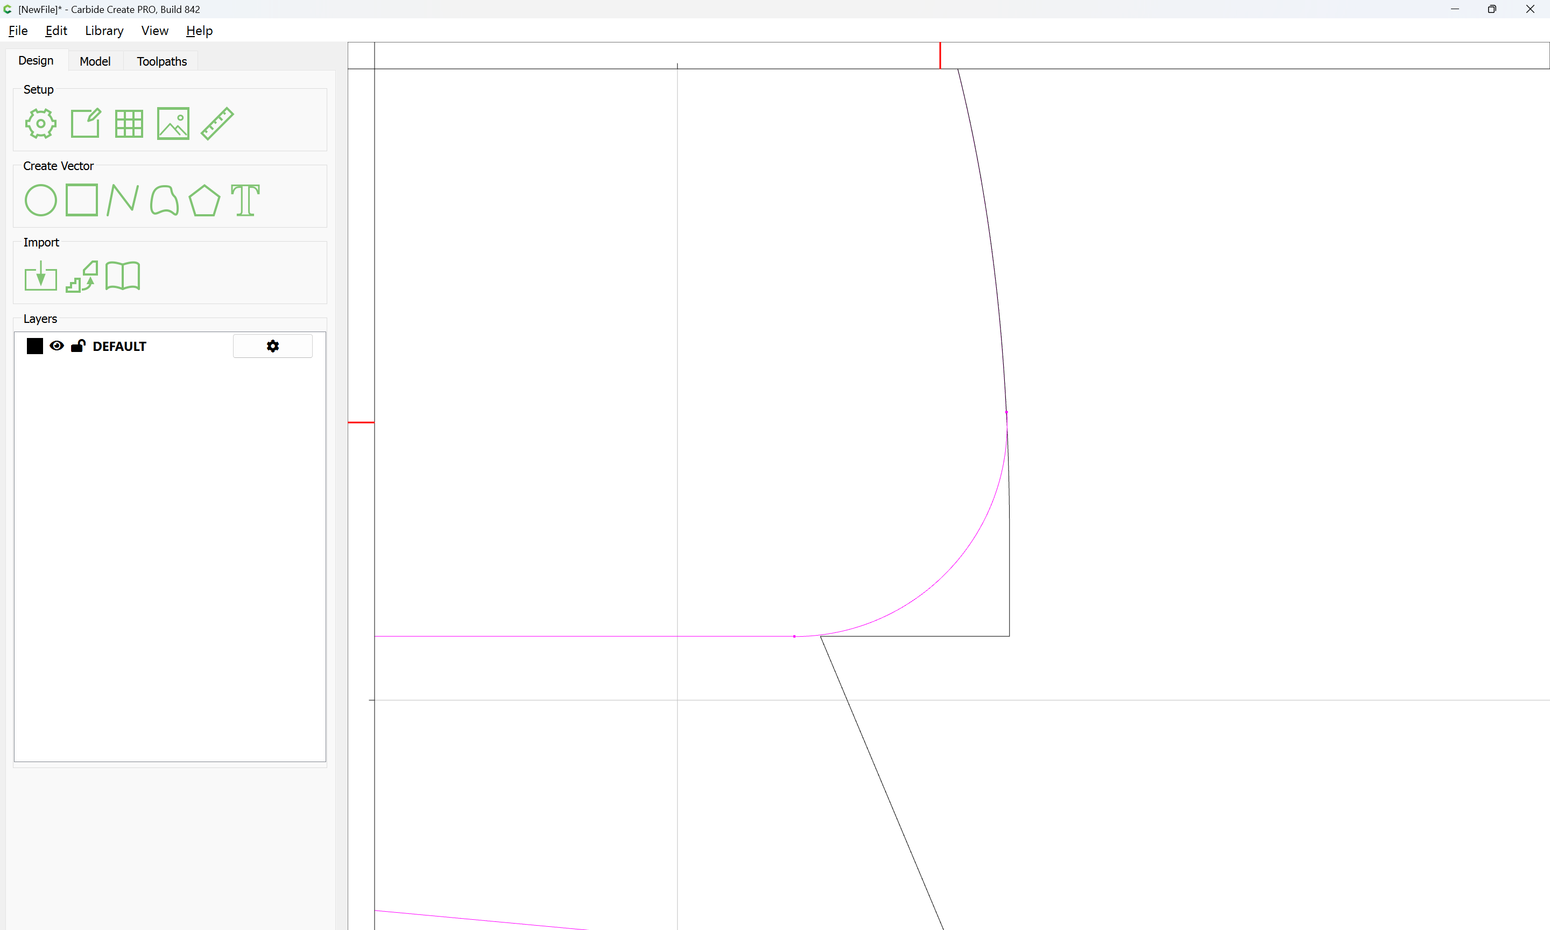Open the Library menu
Screen dimensions: 1550x930
pyautogui.click(x=104, y=31)
